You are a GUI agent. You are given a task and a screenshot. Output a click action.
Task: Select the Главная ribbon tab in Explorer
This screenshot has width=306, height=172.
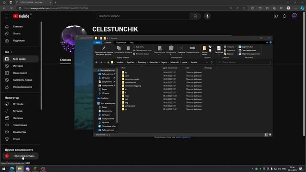pyautogui.click(x=108, y=43)
